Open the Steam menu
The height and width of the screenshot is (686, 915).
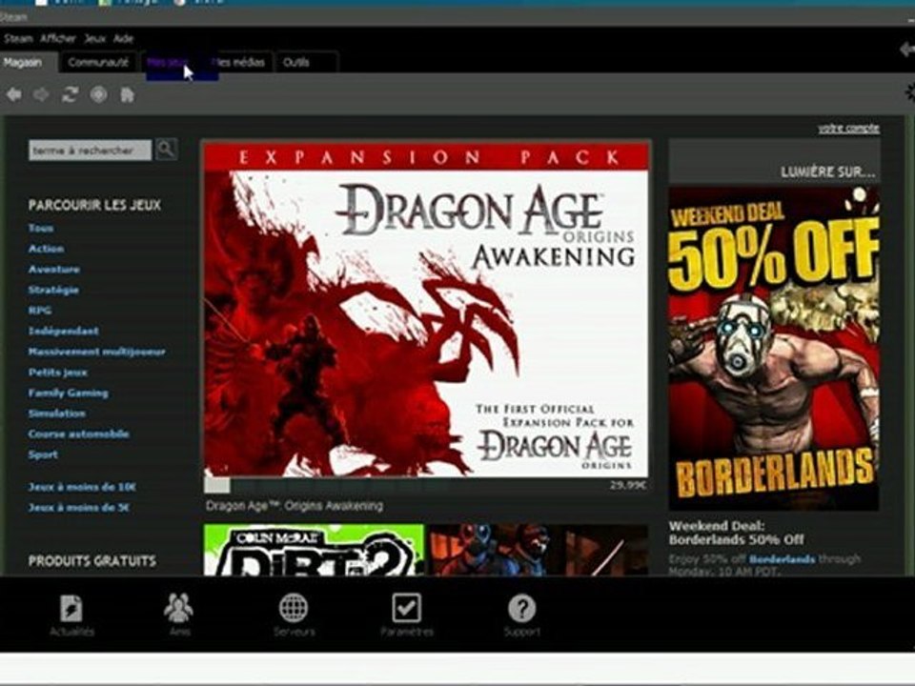tap(18, 38)
